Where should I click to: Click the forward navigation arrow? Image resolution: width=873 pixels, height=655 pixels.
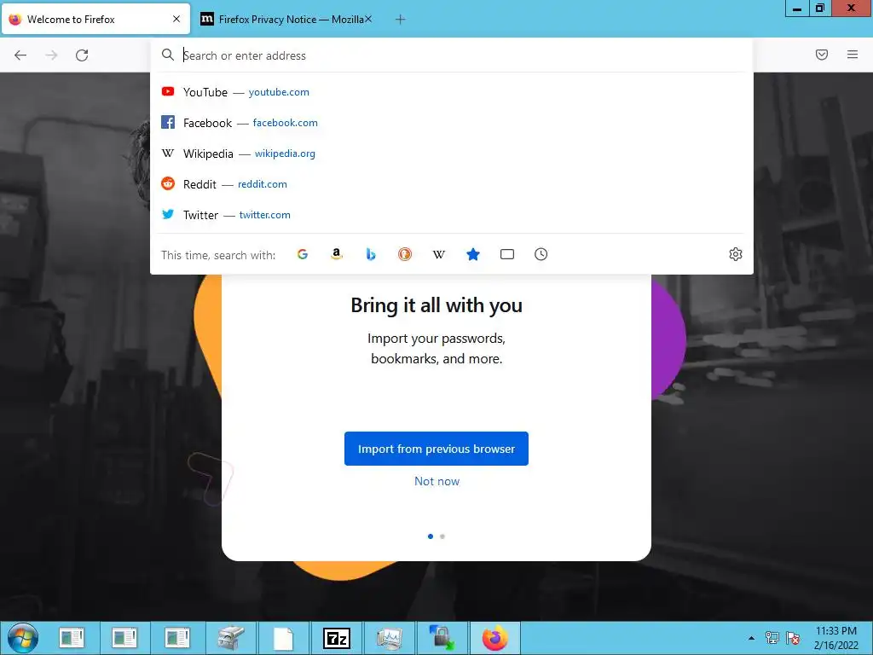pos(51,55)
